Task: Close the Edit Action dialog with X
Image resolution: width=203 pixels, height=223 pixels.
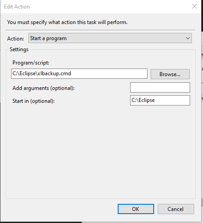Action: [x=195, y=6]
